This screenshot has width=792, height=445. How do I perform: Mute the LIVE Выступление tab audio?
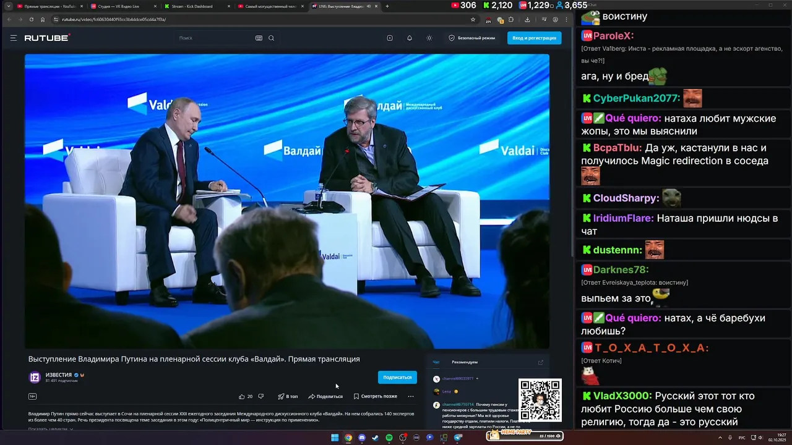[369, 6]
